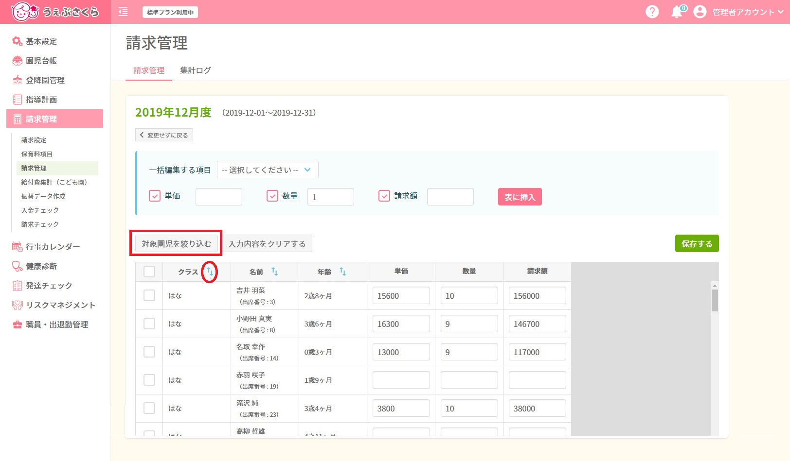Image resolution: width=790 pixels, height=461 pixels.
Task: Click 単価 field showing 15600
Action: [401, 295]
